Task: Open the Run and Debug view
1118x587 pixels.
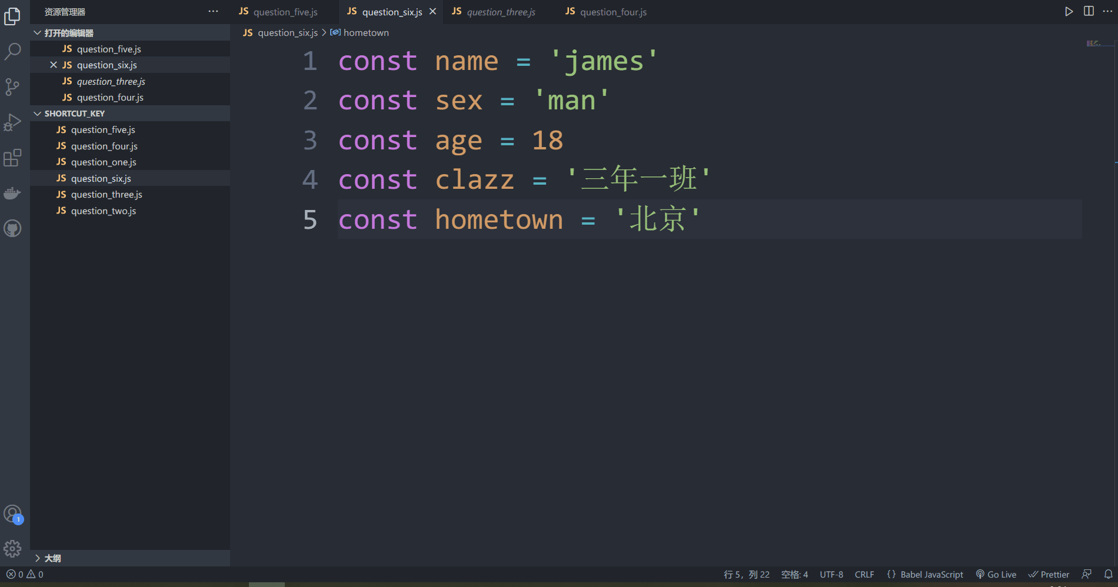Action: click(x=12, y=122)
